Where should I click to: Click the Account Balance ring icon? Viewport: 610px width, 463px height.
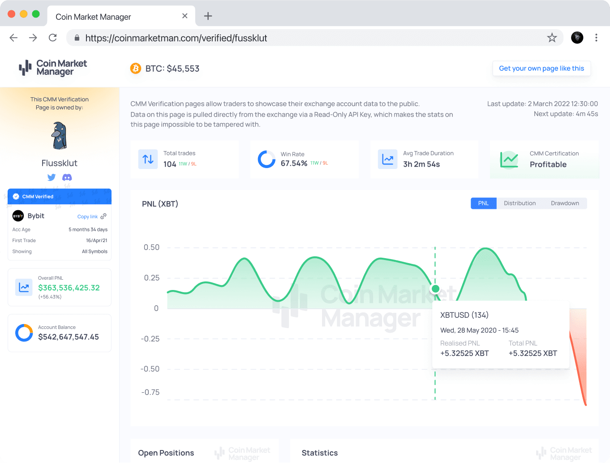click(x=24, y=333)
